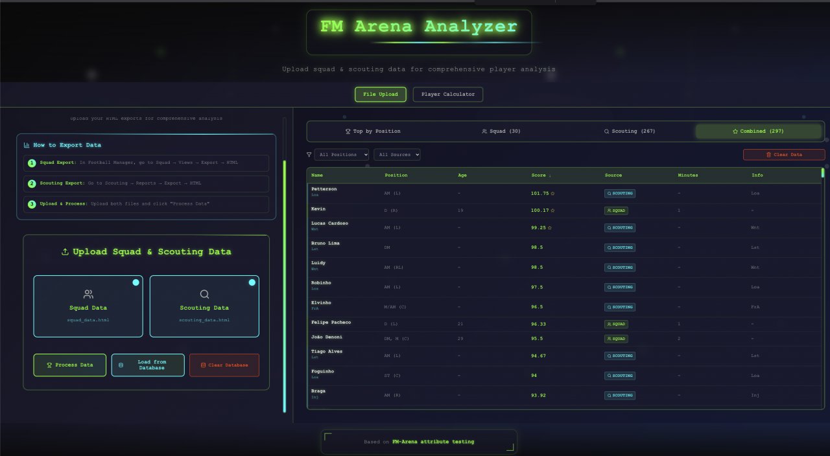Click the SCOUTING badge in Braga row
Screen dimensions: 830x456
620,395
